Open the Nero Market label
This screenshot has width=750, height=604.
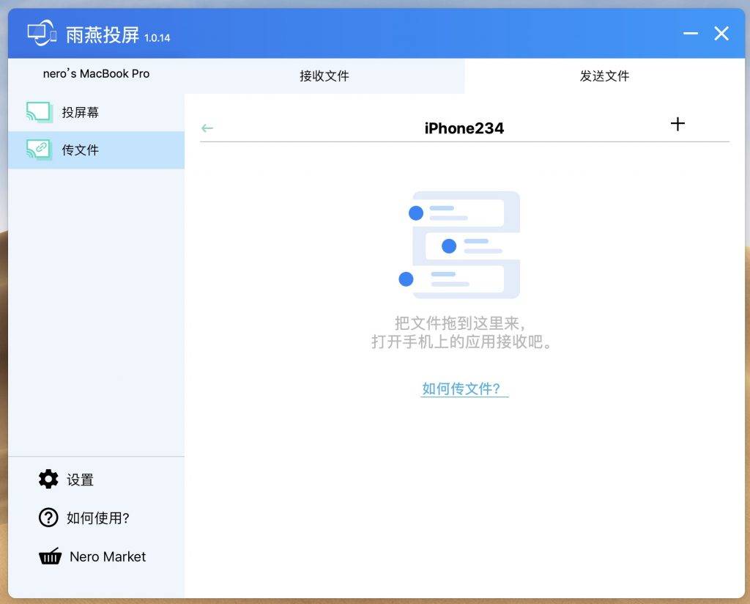[108, 556]
